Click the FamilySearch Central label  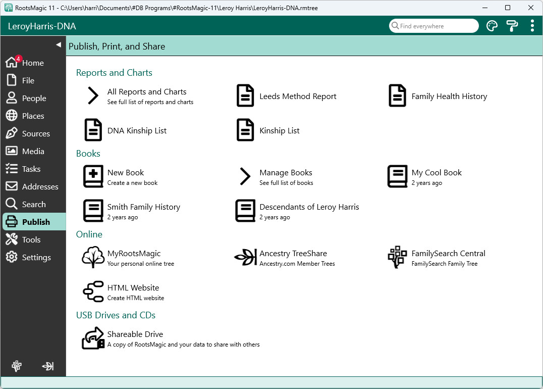click(448, 253)
